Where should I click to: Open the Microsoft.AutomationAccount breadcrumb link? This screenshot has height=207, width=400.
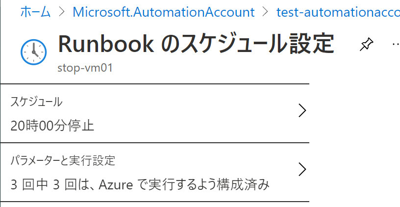pos(164,12)
